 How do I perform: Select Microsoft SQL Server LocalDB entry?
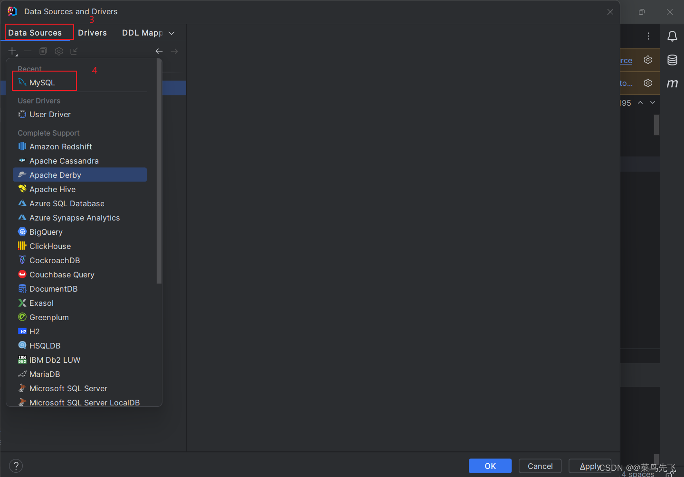pyautogui.click(x=80, y=402)
